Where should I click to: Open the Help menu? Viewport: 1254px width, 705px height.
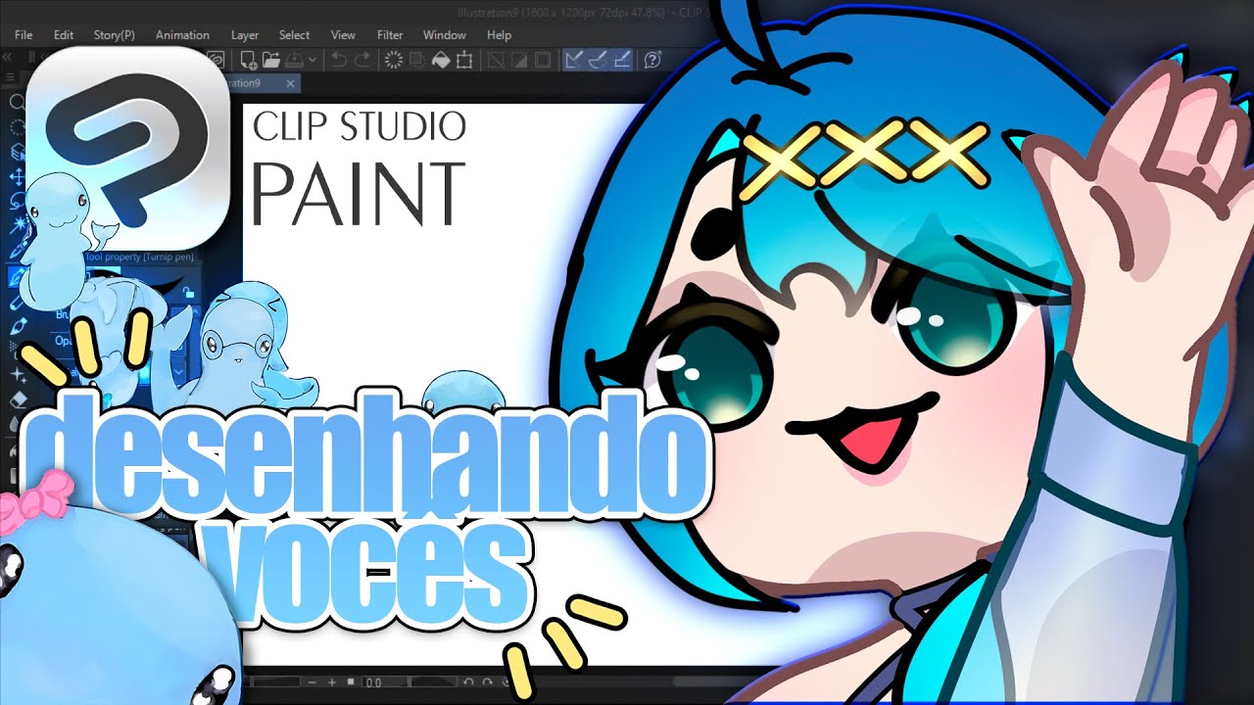pos(499,35)
